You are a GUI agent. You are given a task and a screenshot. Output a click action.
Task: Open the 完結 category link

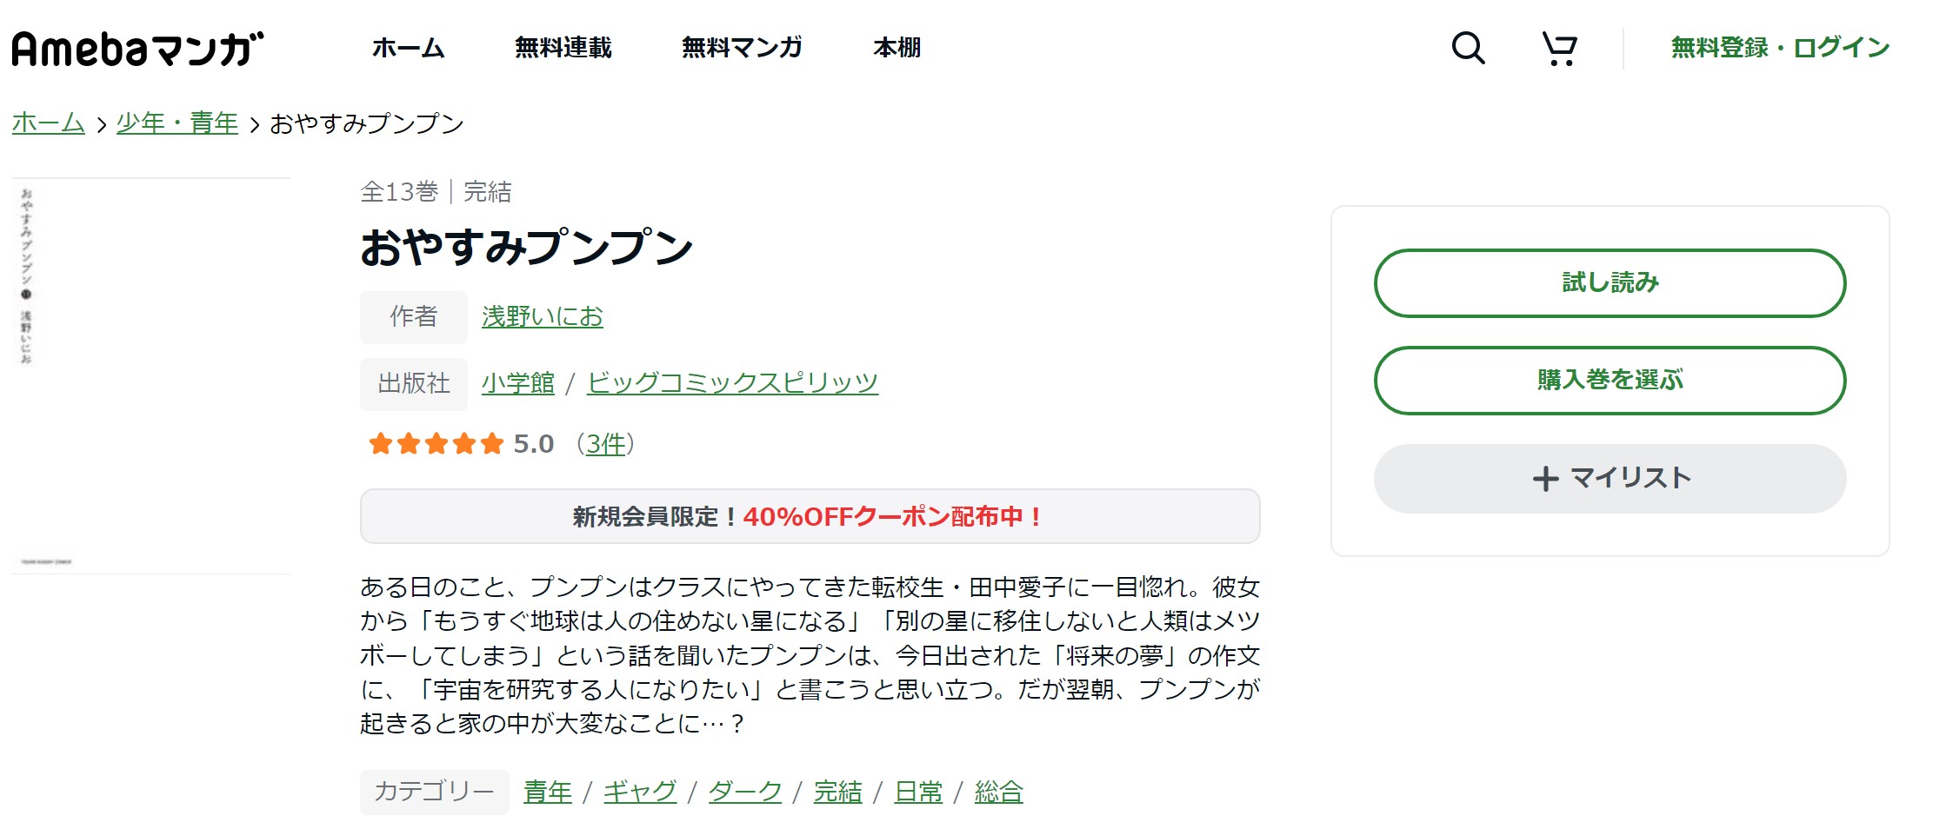(x=838, y=792)
